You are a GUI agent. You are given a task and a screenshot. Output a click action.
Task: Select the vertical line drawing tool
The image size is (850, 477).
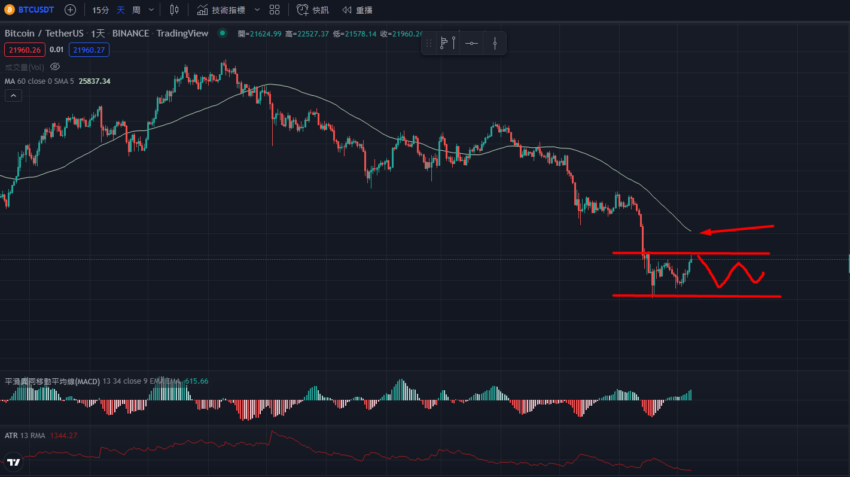(495, 43)
